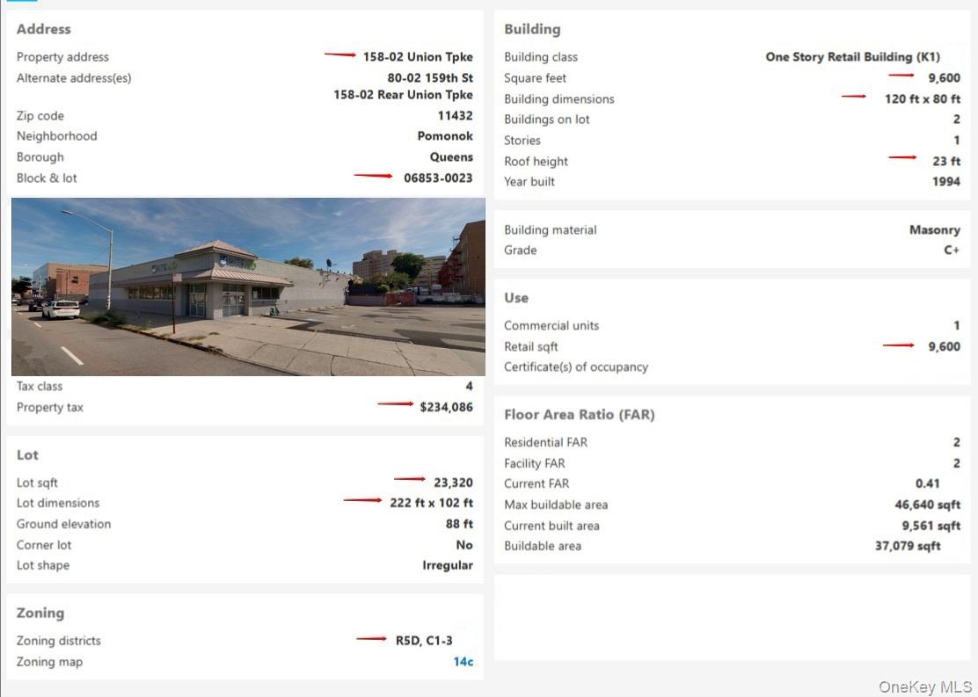Click the red arrow pointing to Roof height

coord(902,158)
